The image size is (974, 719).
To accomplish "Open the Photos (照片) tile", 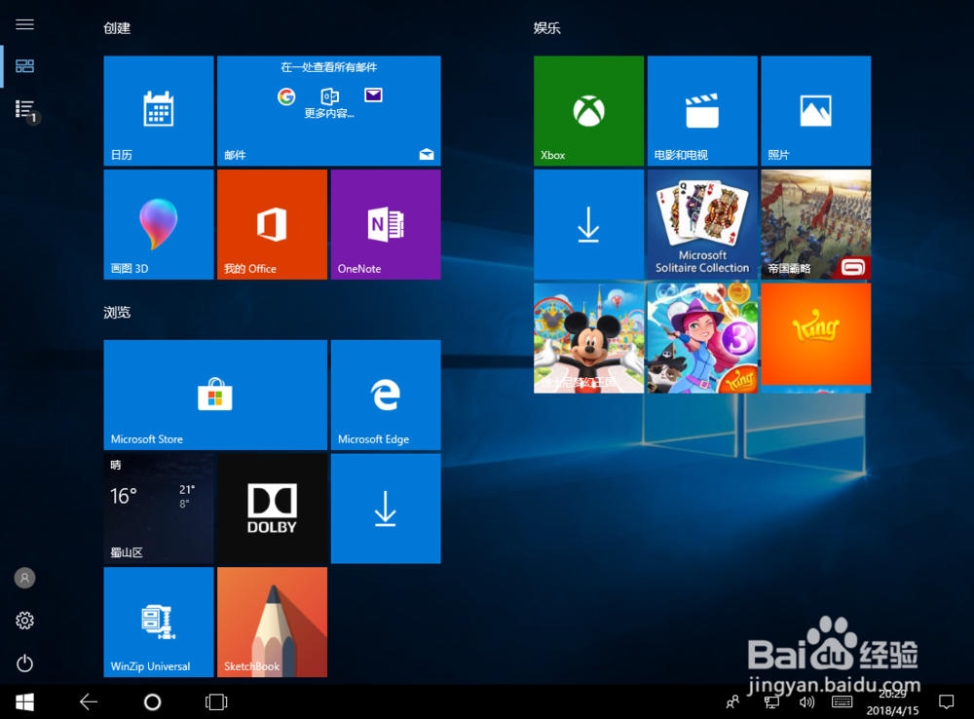I will coord(815,111).
